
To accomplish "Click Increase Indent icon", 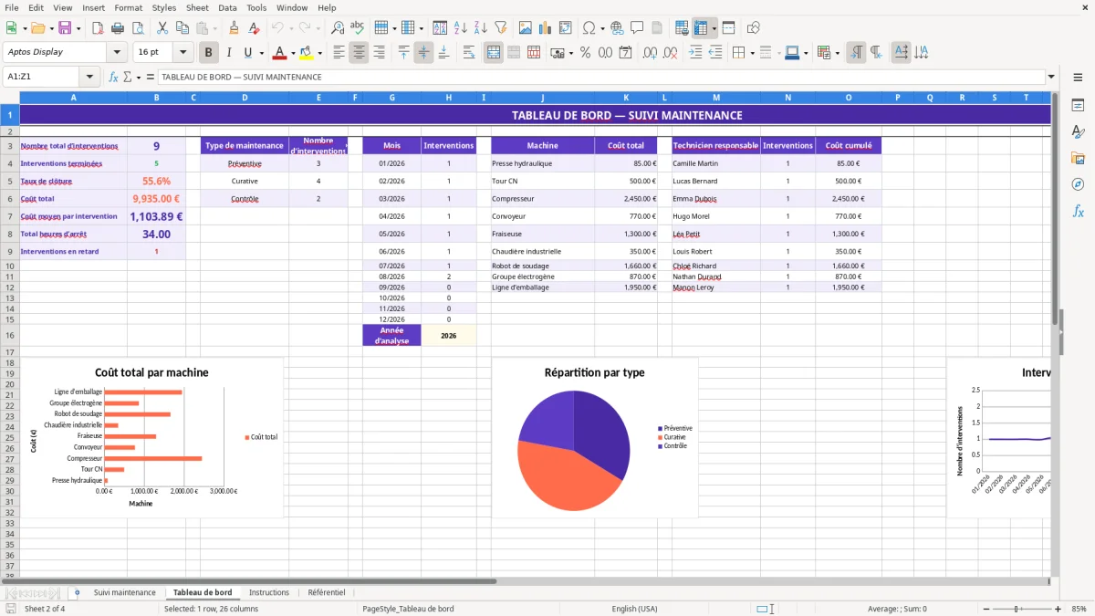I will coord(695,53).
